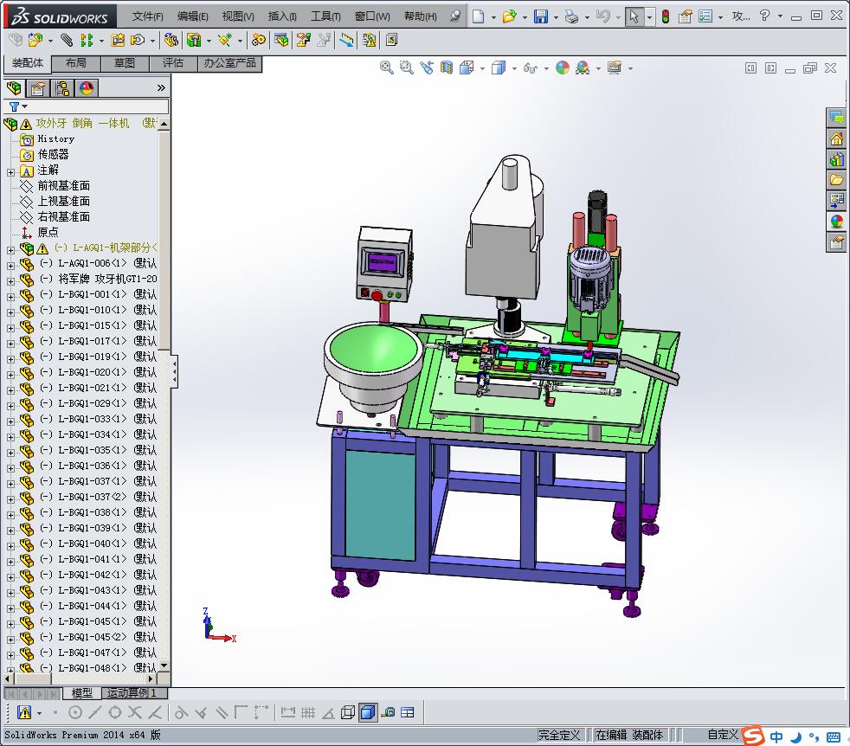Viewport: 850px width, 746px height.
Task: Toggle the select cursor tool
Action: [x=634, y=16]
